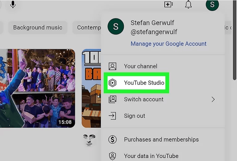Select Switch account menu item
Screen dimensions: 237x161
163,99
